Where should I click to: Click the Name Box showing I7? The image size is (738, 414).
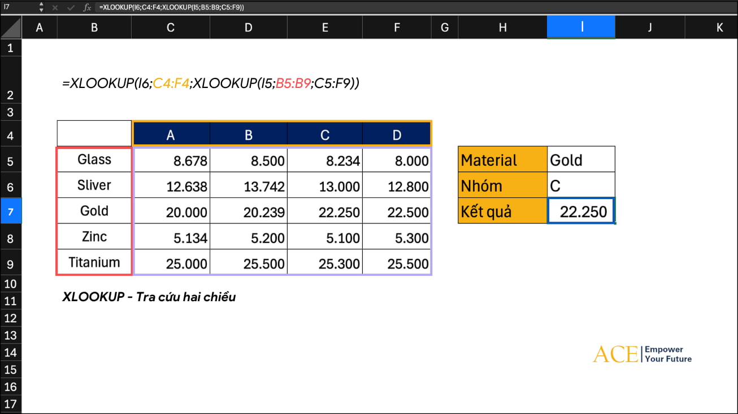tap(17, 7)
